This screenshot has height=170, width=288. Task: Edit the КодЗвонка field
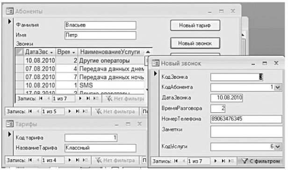pos(237,77)
